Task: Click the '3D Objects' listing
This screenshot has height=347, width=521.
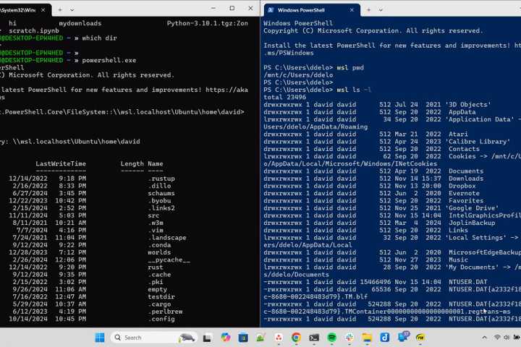Action: tap(469, 105)
